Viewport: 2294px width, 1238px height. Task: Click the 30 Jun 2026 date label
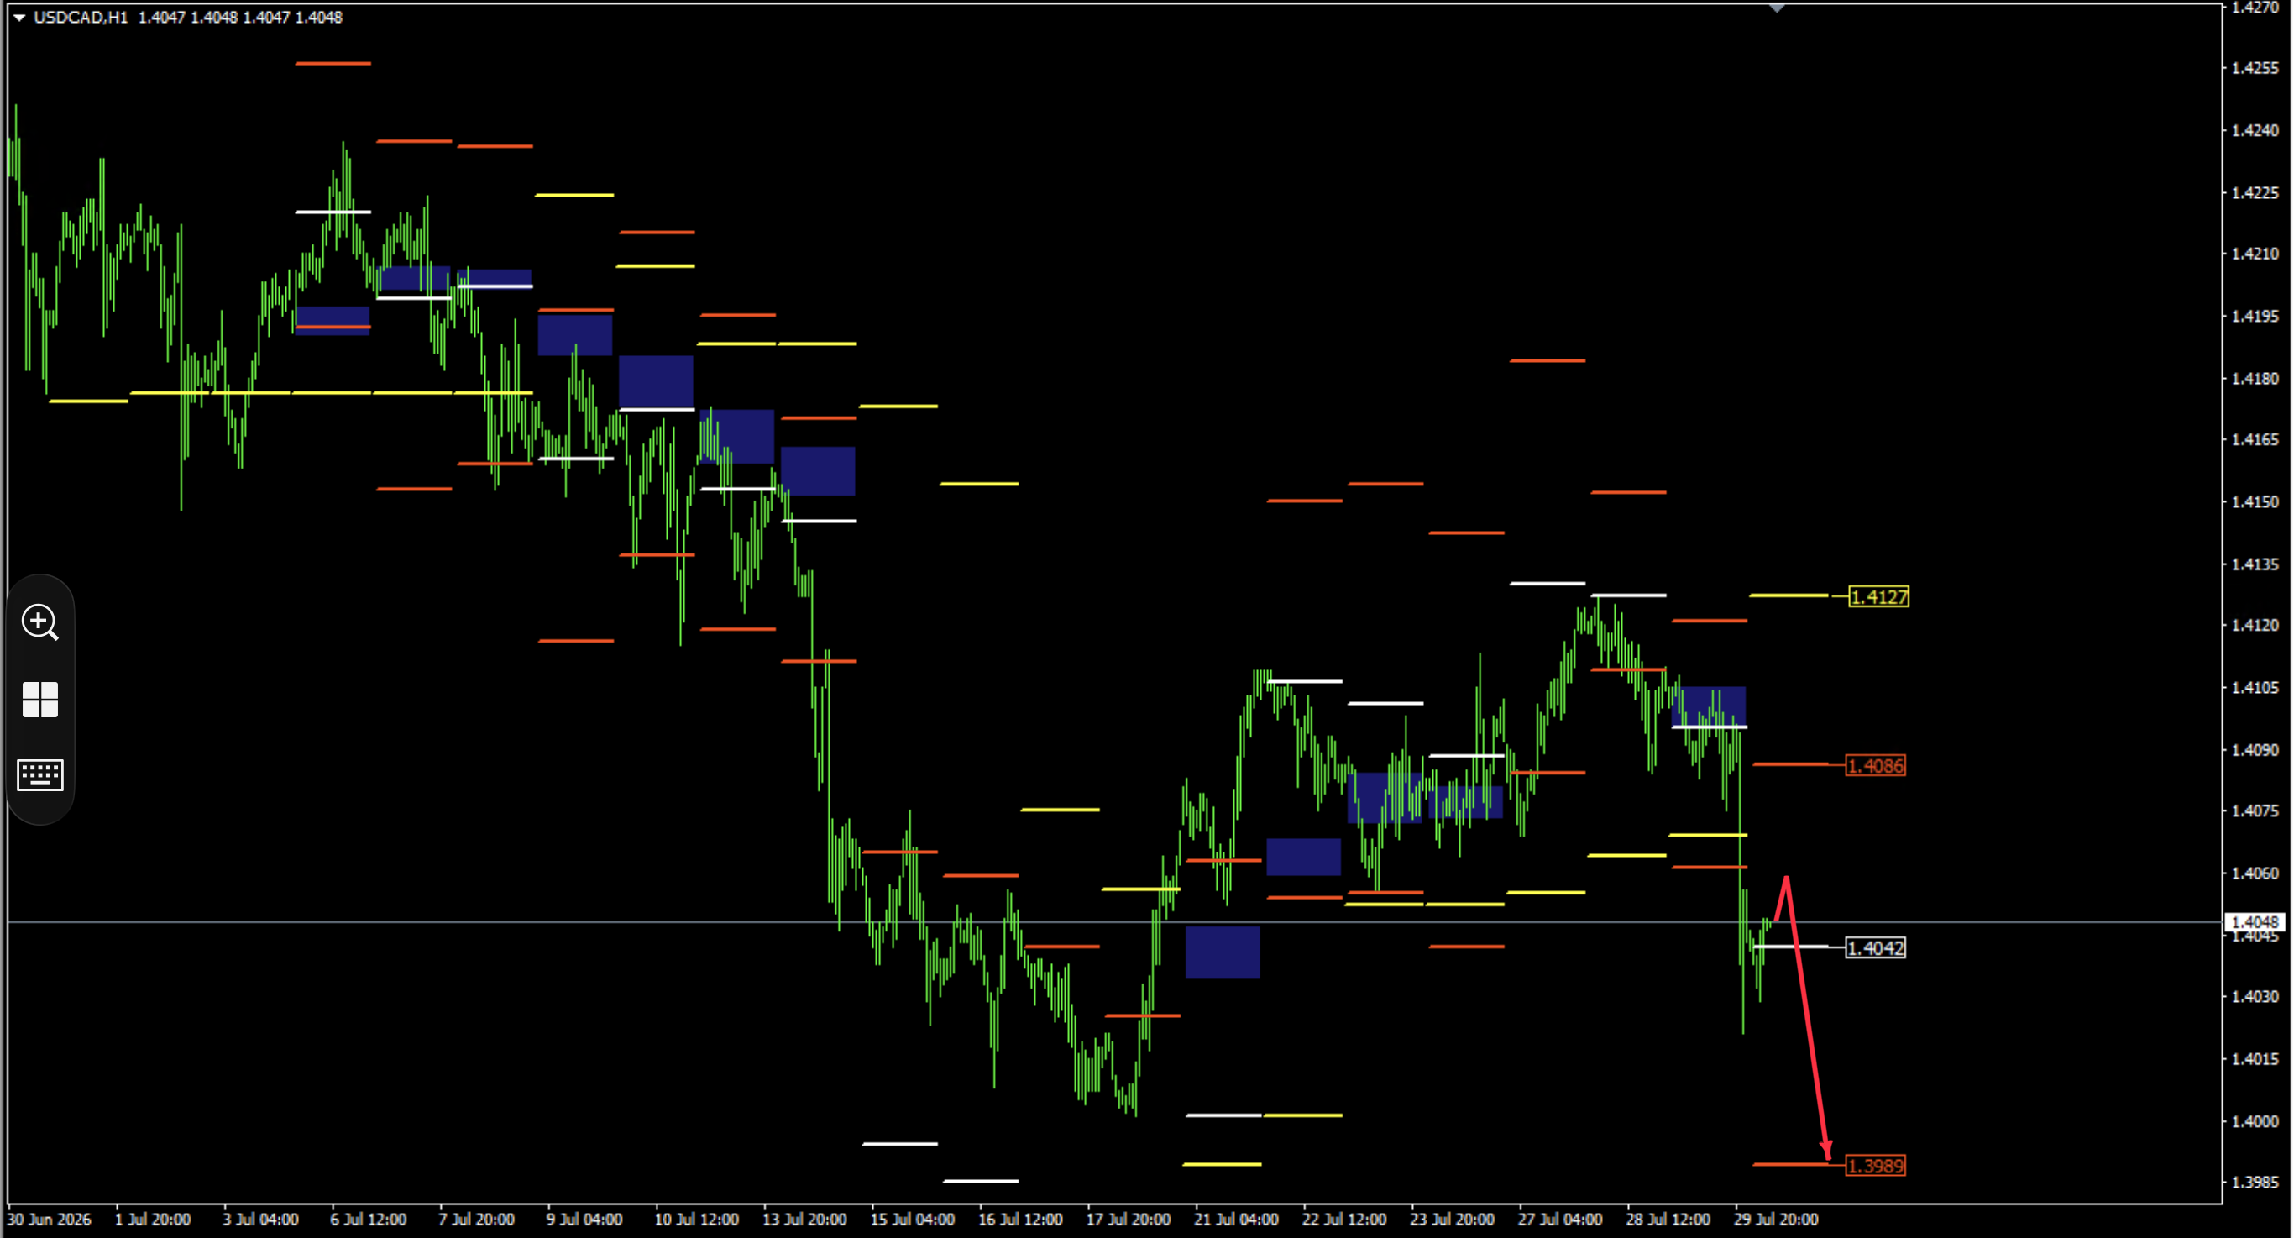pyautogui.click(x=49, y=1220)
